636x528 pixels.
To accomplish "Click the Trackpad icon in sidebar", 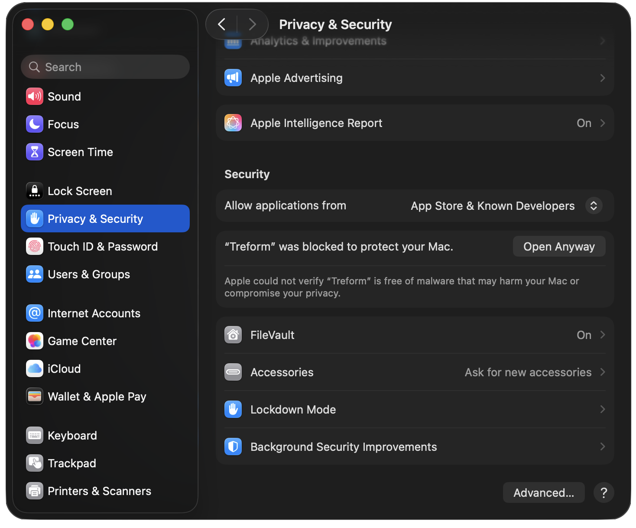I will (35, 463).
